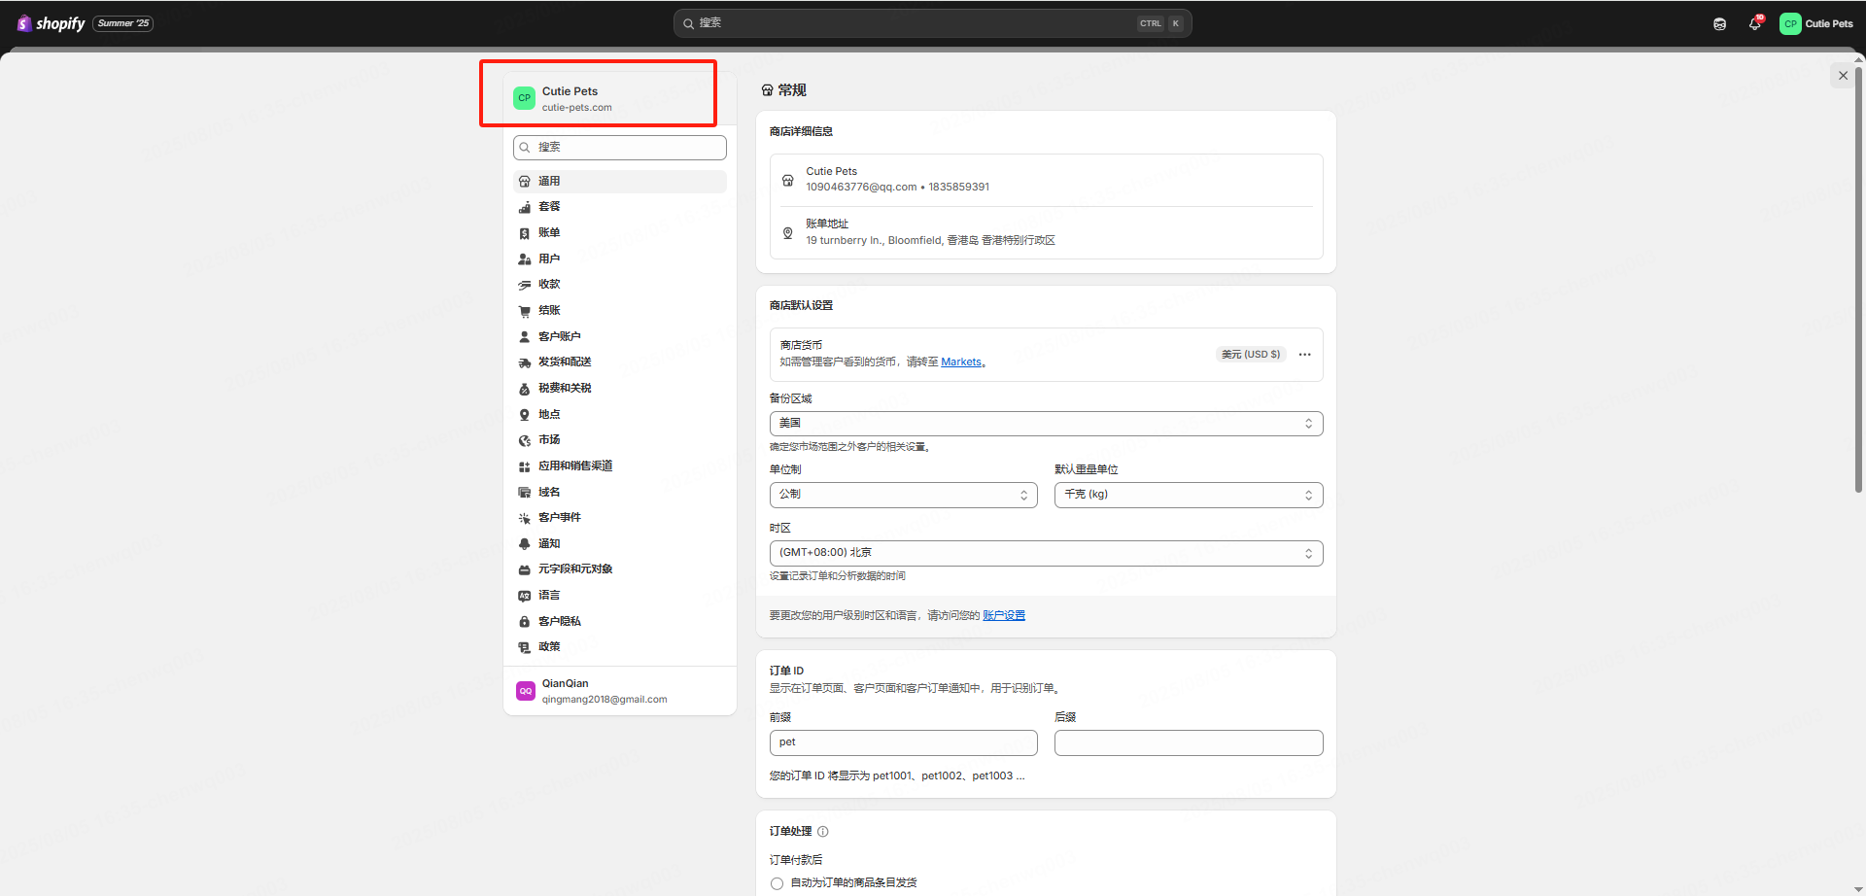The height and width of the screenshot is (896, 1866).
Task: Edit the 账单地址 billing address row
Action: click(x=1046, y=232)
